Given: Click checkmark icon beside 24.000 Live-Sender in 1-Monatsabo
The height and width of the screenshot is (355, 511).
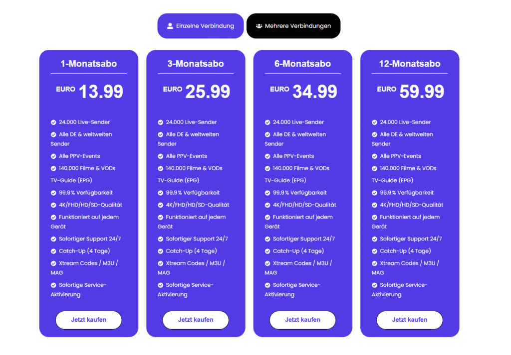Looking at the screenshot, I should pyautogui.click(x=53, y=122).
